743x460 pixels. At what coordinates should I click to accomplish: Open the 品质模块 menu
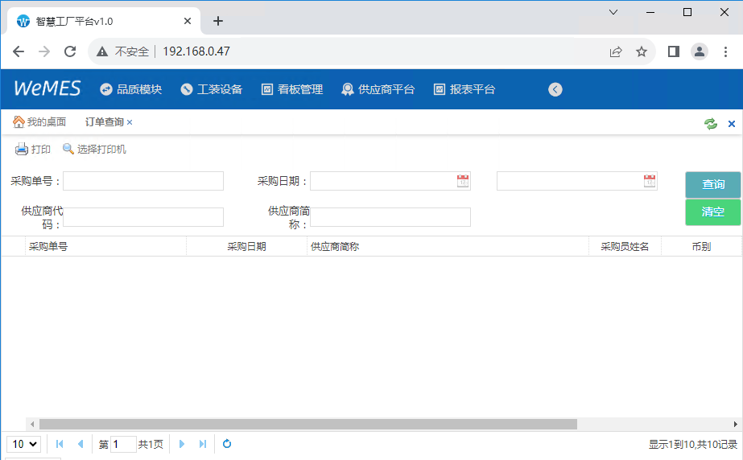(131, 89)
